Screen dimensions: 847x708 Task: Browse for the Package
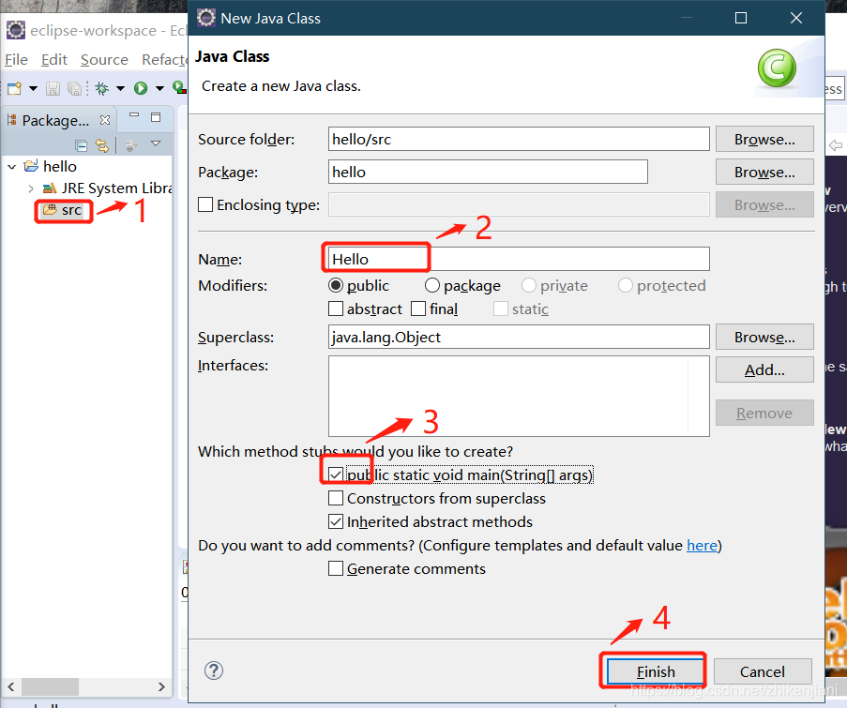764,172
